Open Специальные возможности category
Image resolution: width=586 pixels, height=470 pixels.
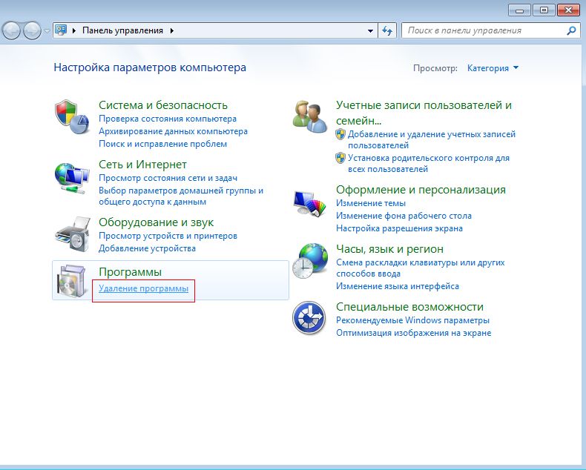409,307
